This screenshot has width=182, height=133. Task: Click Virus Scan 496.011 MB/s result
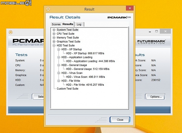(85, 77)
